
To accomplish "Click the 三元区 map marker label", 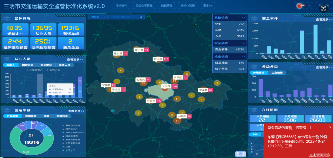I will 166,86.
